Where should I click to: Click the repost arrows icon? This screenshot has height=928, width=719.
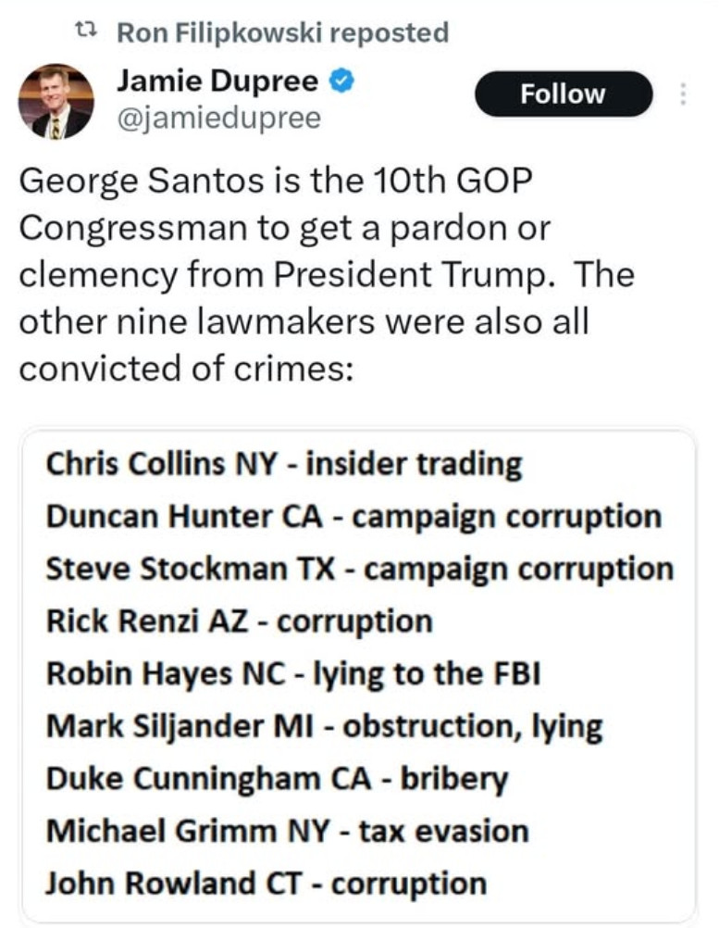click(x=85, y=33)
